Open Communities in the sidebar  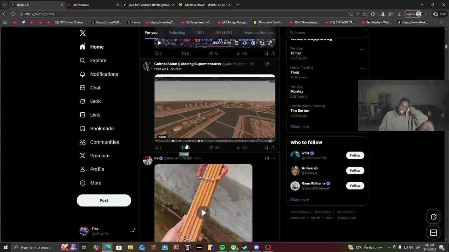tap(99, 142)
